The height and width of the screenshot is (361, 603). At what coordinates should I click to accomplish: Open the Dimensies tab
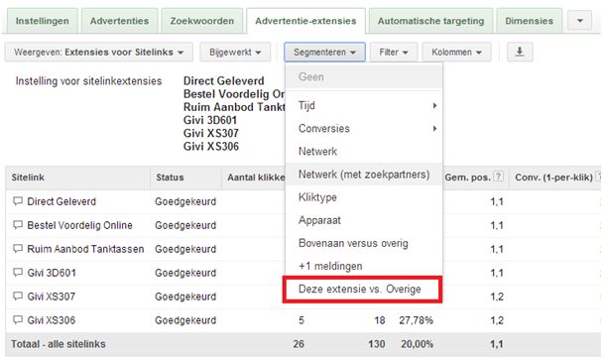point(530,21)
